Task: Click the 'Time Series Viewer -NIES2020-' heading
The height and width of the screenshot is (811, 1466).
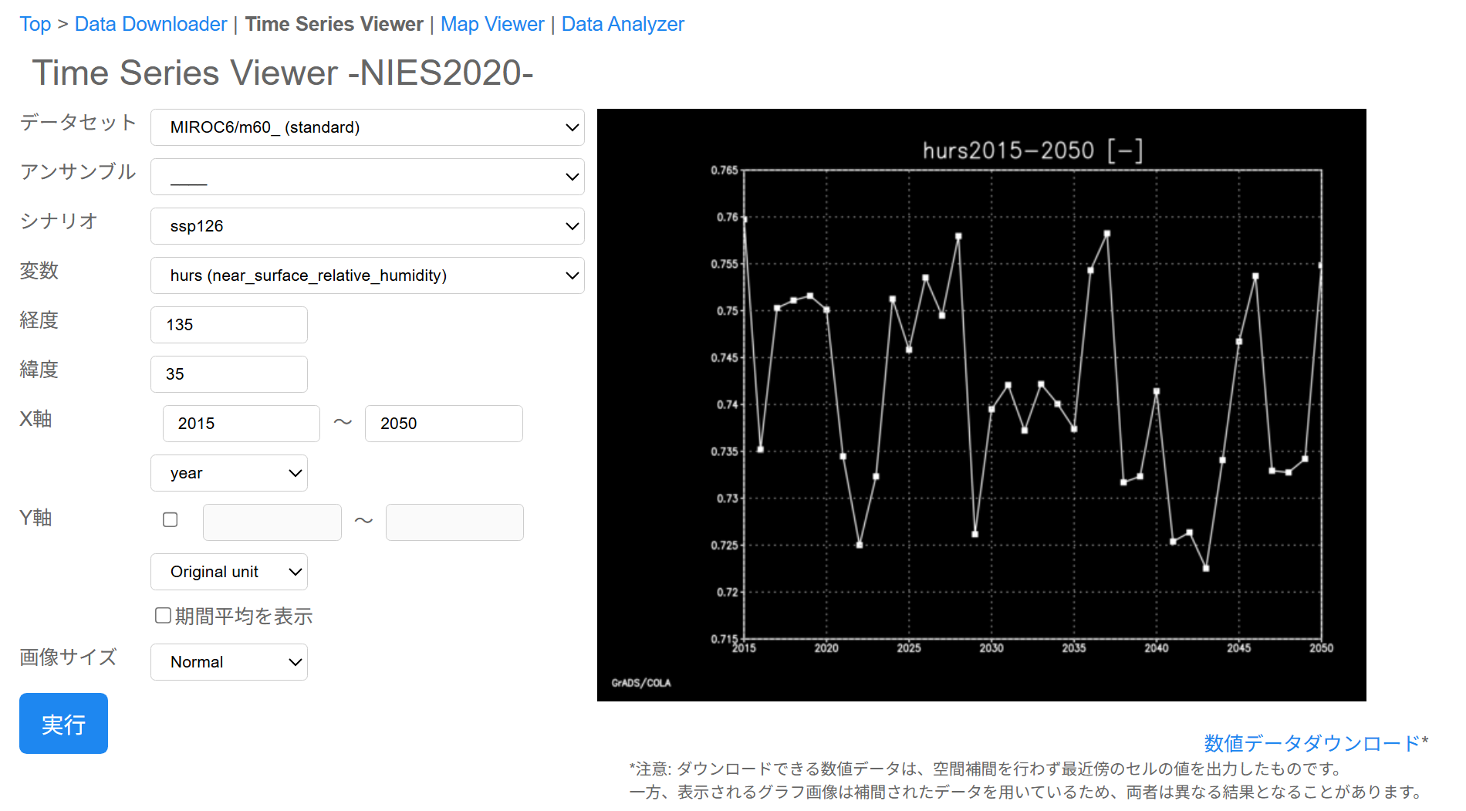Action: click(x=282, y=73)
